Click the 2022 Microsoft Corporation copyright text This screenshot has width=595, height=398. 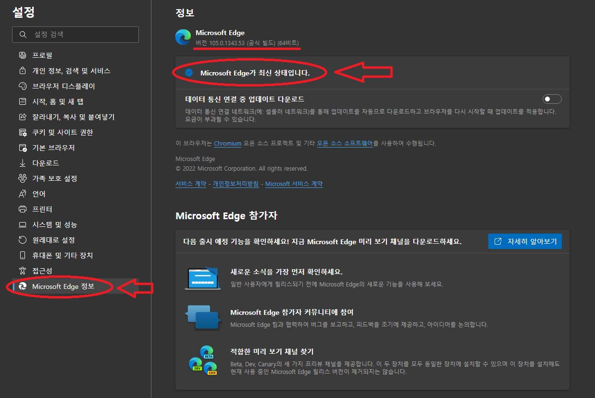(x=241, y=169)
